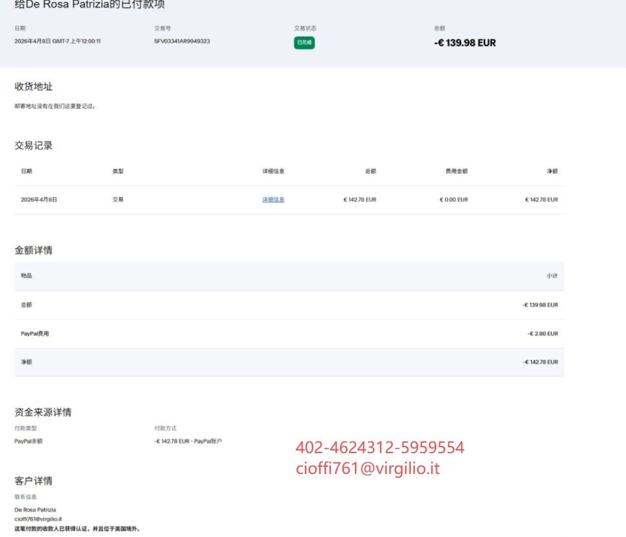Select the PayPal余额 payment type text
This screenshot has height=537, width=626.
(29, 441)
